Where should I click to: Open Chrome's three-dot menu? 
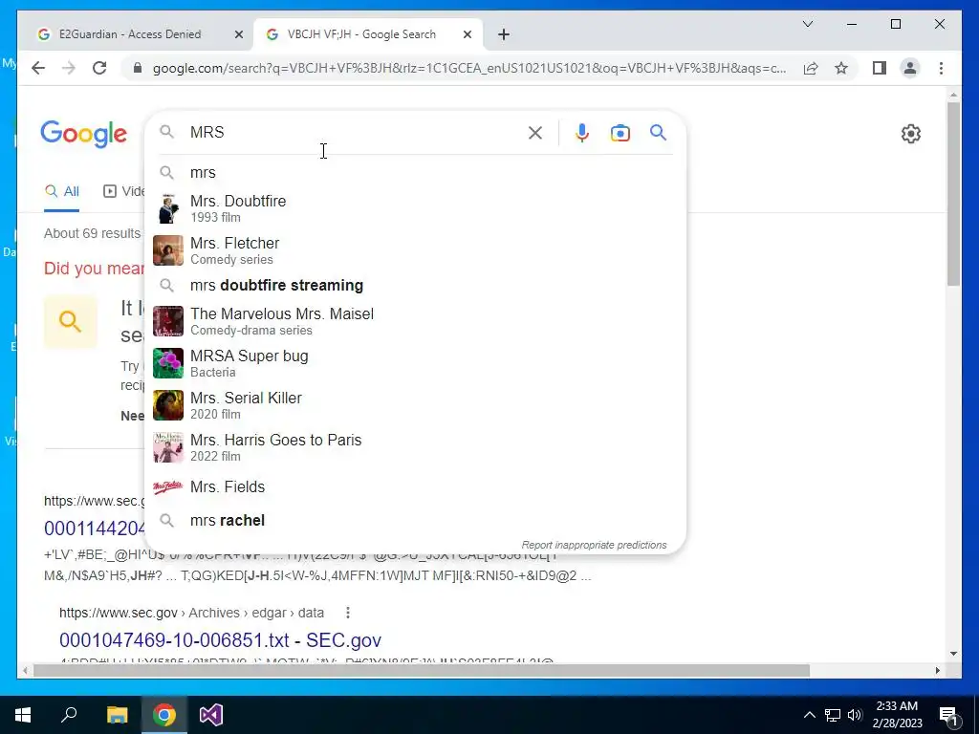(x=941, y=68)
